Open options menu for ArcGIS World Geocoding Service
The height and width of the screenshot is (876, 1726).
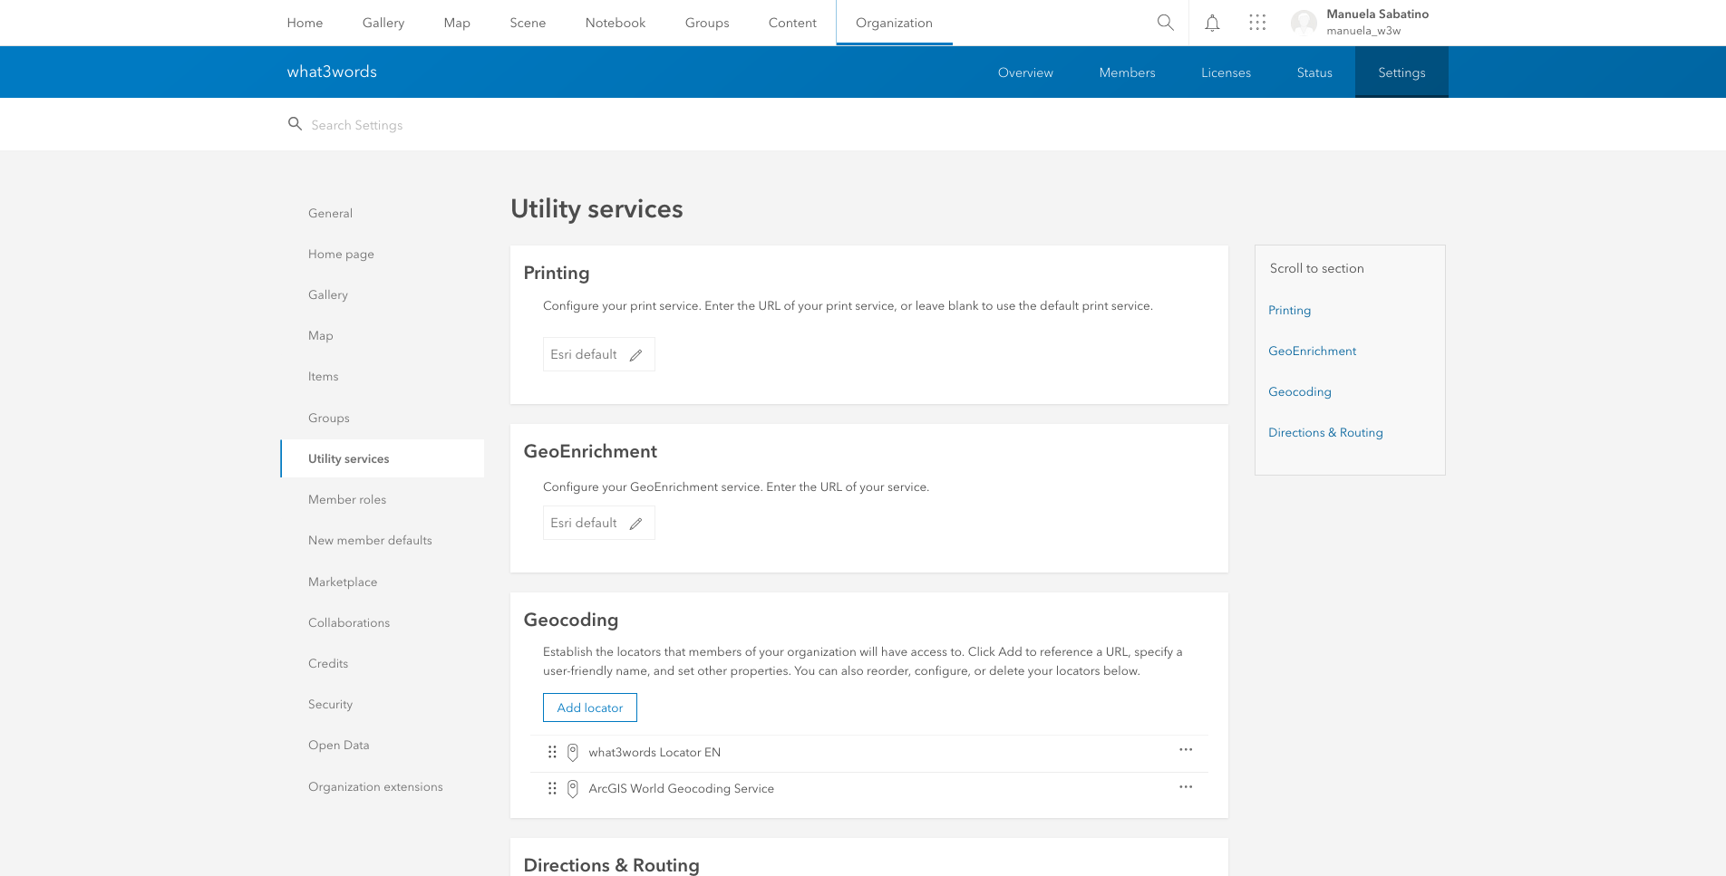(x=1186, y=786)
